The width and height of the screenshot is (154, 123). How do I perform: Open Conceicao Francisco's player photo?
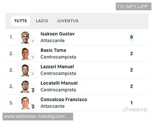click(25, 103)
